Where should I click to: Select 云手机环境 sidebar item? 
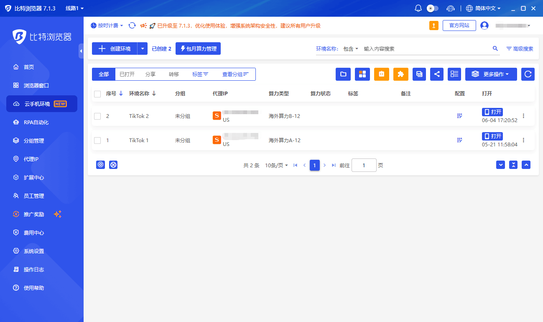(42, 104)
